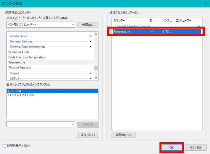Select the % Passive Limit counter

pyautogui.click(x=18, y=52)
